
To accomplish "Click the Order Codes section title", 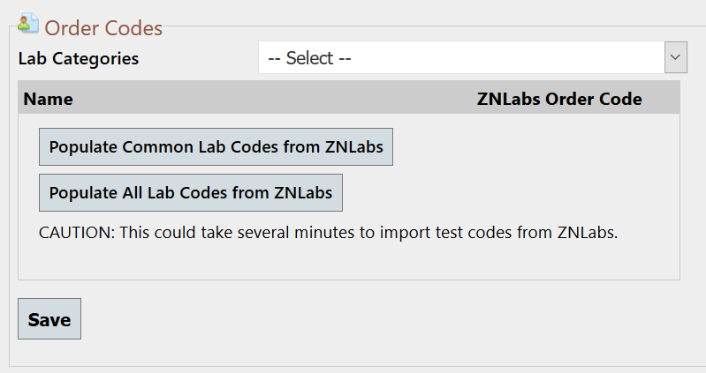I will (103, 28).
